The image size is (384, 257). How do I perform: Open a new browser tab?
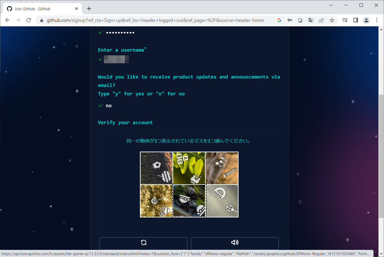(x=89, y=9)
